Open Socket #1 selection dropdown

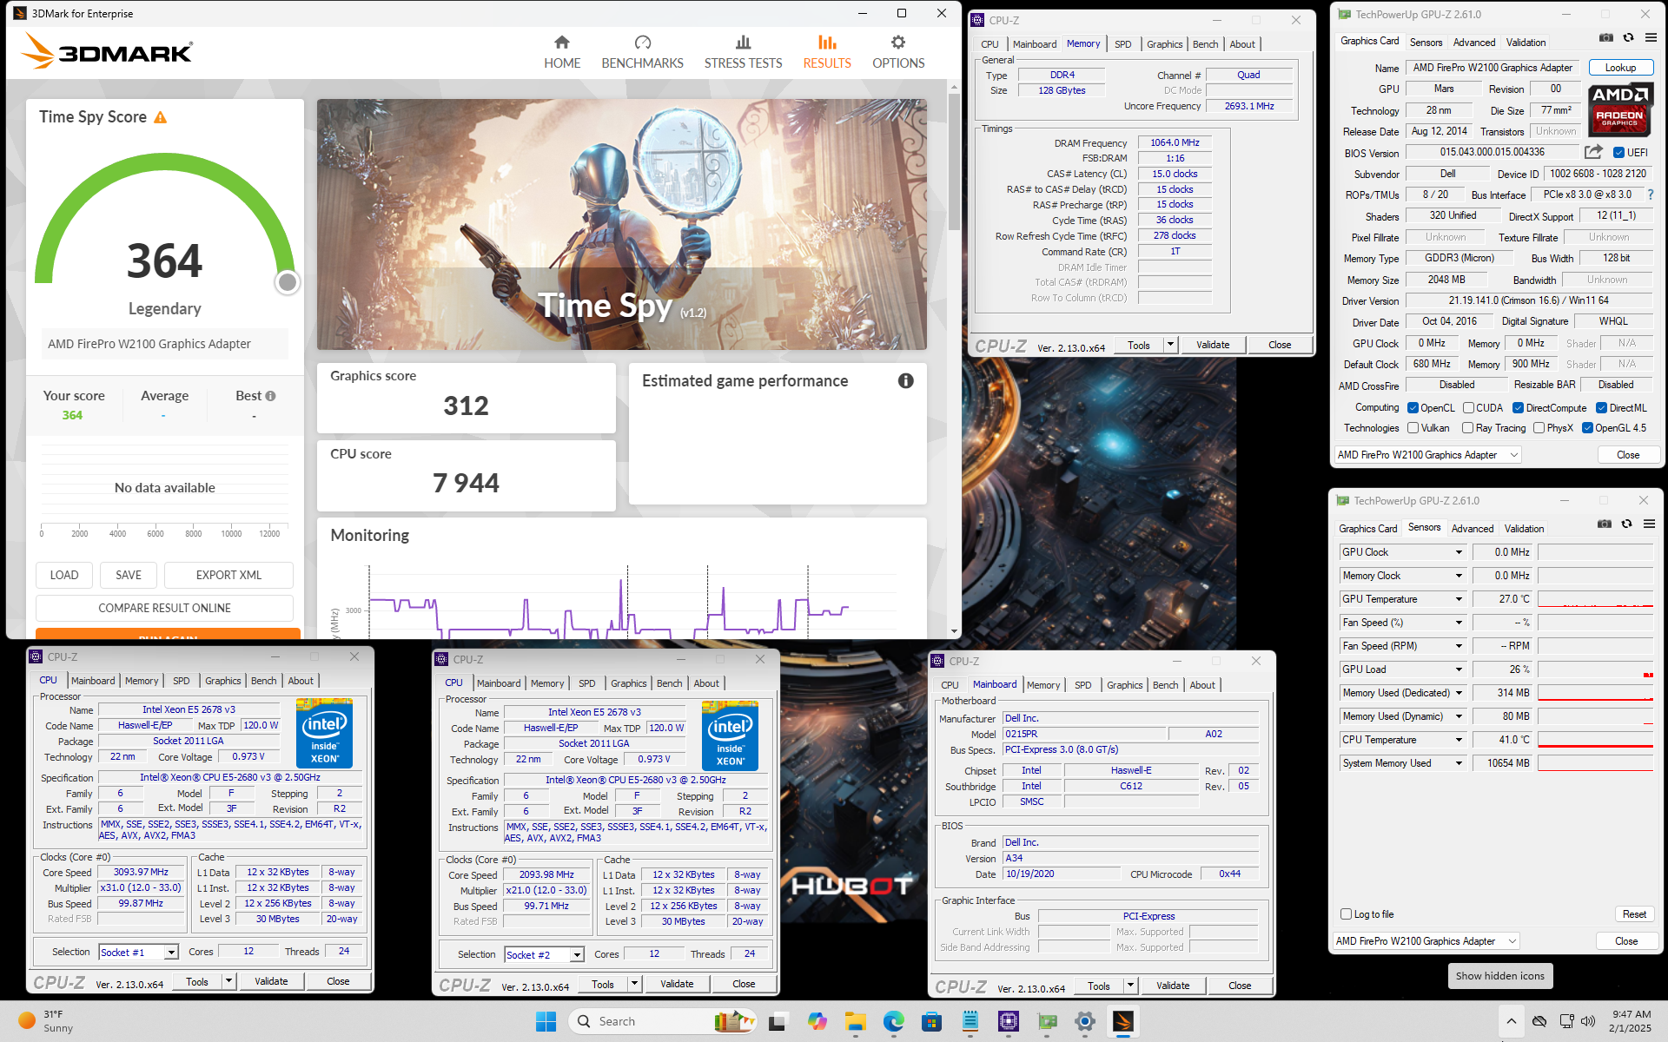click(171, 953)
